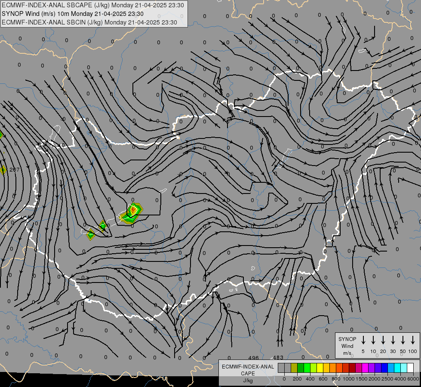Click the 'CAPE' word in the color legend
421x387 pixels.
(248, 374)
